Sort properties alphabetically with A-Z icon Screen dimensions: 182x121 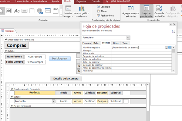pos(174,32)
